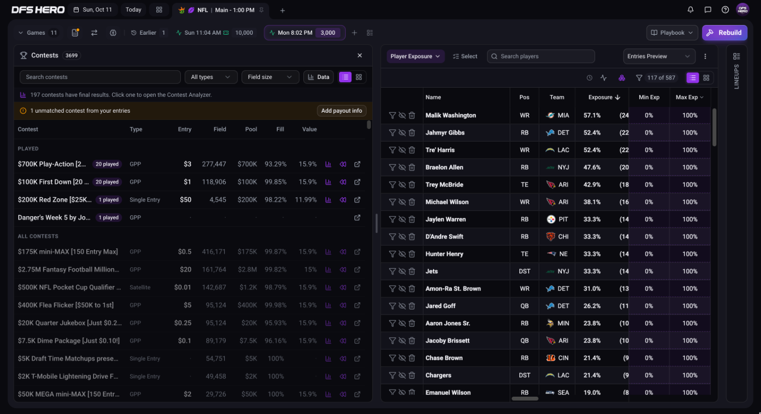The image size is (761, 414).
Task: Open the notes sheet icon with orange dot
Action: pyautogui.click(x=75, y=33)
